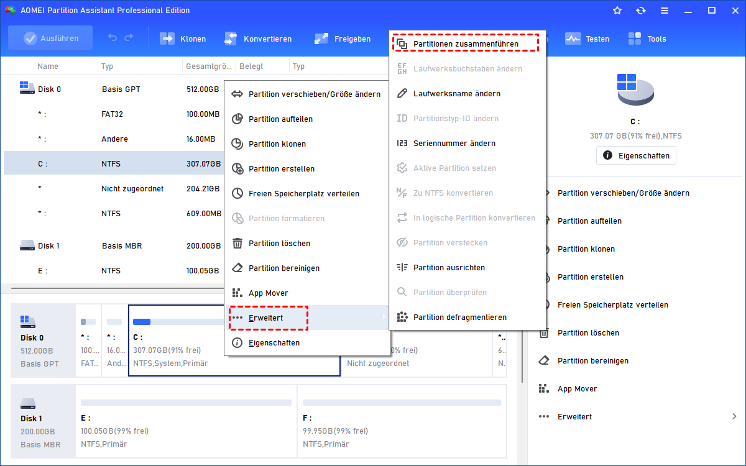Click the pencil icon for Laufwerksname ändern
This screenshot has height=466, width=746.
click(x=402, y=93)
